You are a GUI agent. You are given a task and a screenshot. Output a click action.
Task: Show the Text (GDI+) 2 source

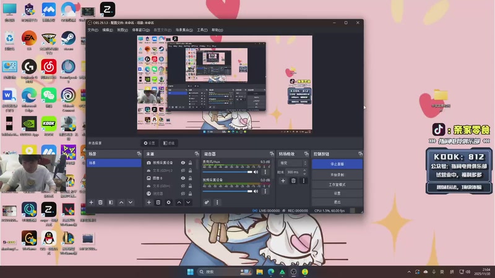[x=183, y=171]
